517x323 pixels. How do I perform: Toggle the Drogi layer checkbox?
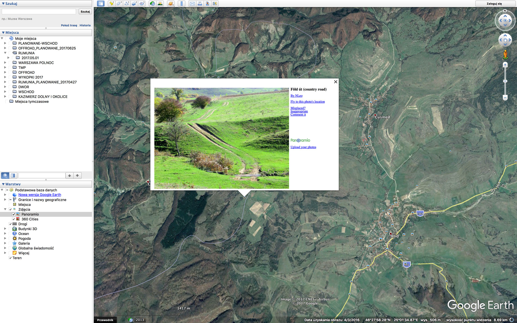pos(11,224)
